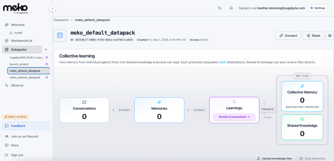This screenshot has width=334, height=161.
Task: Open Settings in top bar
Action: [317, 8]
